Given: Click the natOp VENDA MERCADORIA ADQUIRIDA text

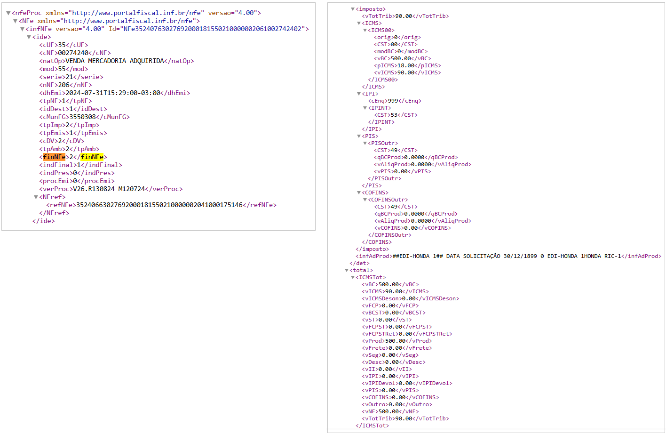Looking at the screenshot, I should (x=115, y=61).
